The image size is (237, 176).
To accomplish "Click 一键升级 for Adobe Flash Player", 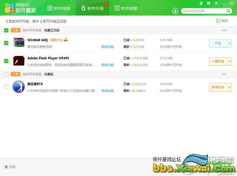I will pos(218,62).
